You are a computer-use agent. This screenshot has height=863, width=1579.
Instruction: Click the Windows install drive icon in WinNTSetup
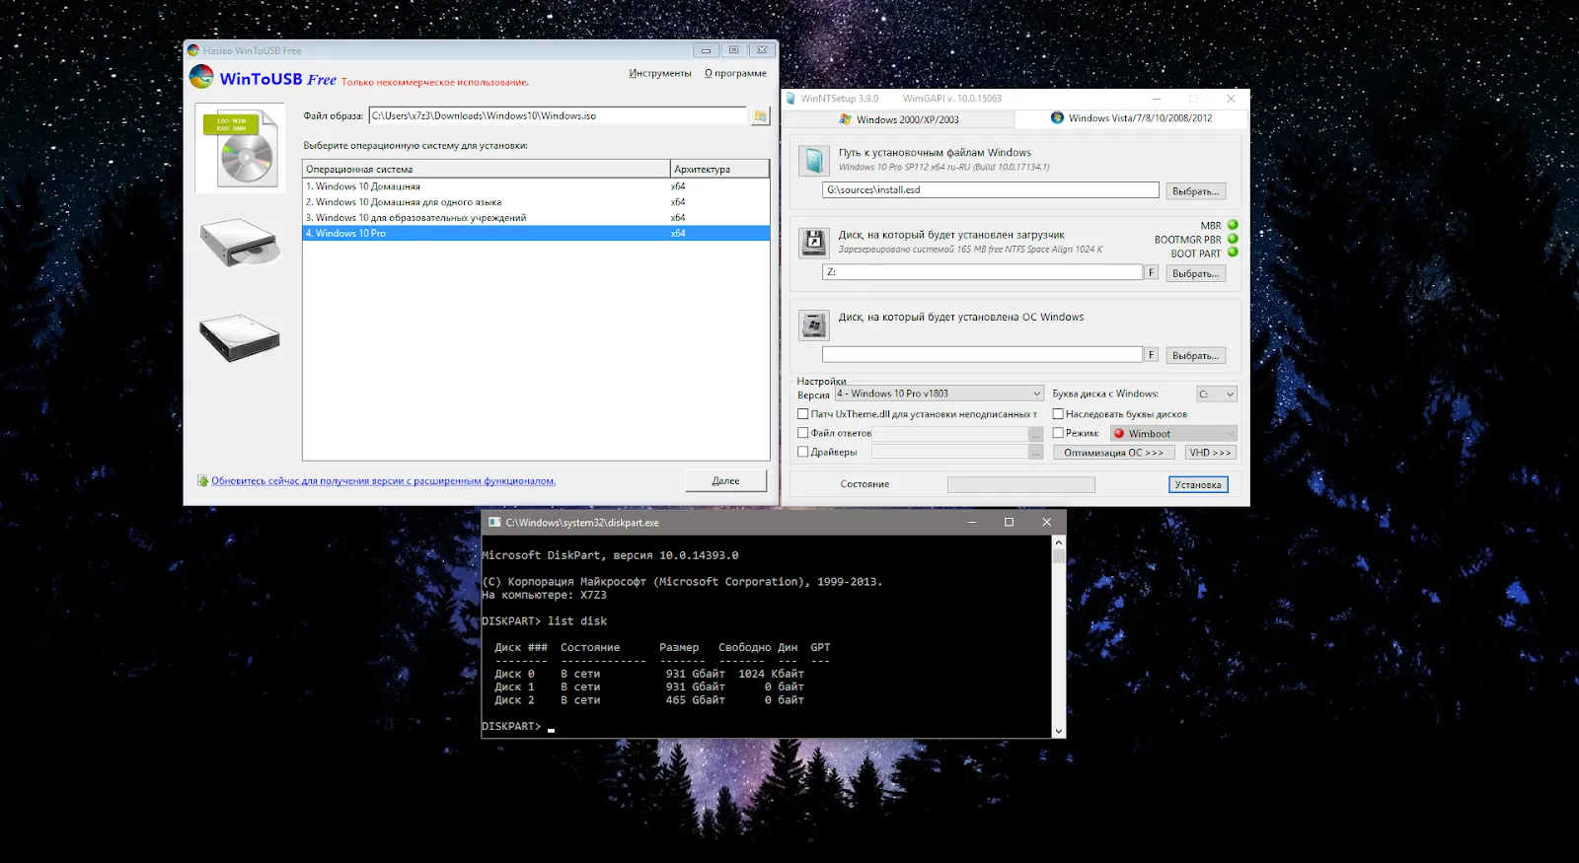click(814, 324)
